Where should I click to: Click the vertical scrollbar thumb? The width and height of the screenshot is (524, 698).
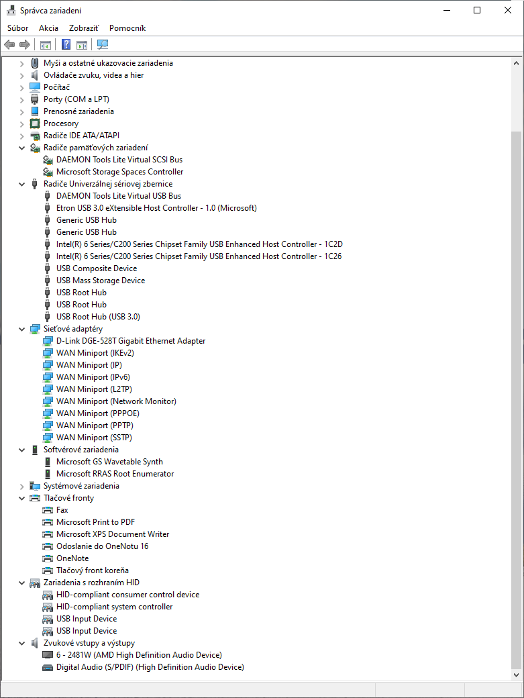pyautogui.click(x=516, y=400)
